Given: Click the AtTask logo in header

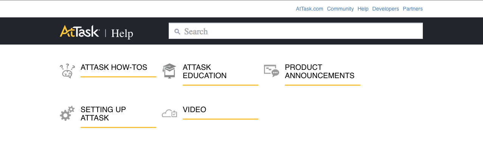Looking at the screenshot, I should tap(79, 31).
